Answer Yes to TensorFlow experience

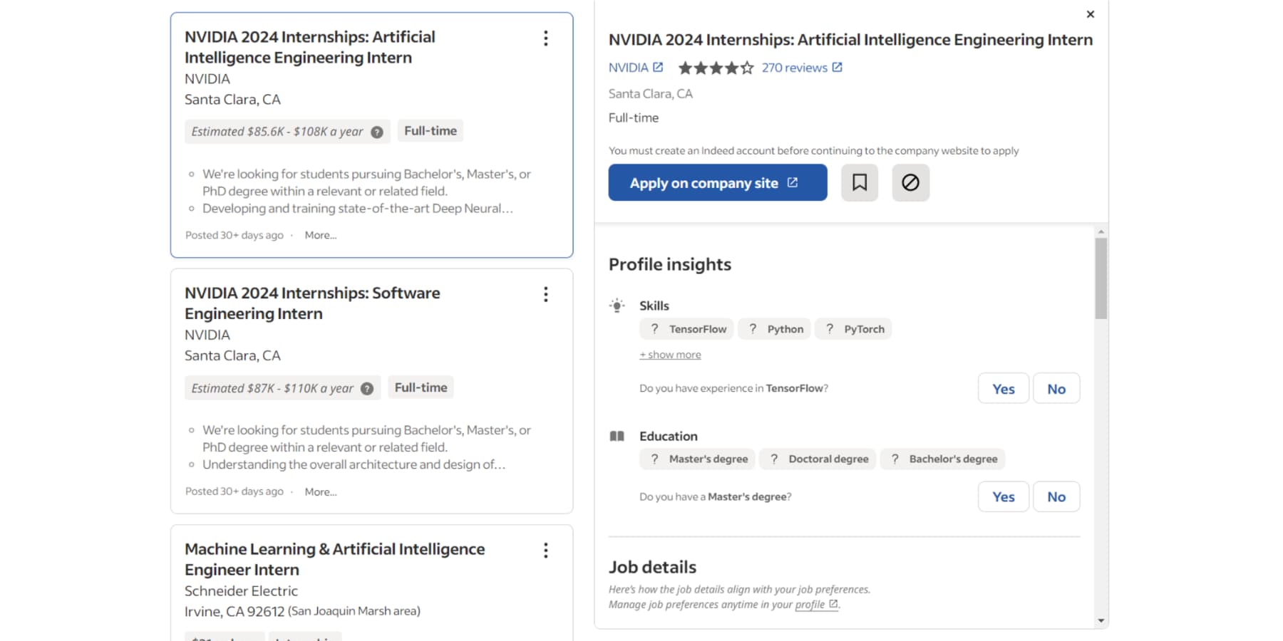coord(1003,388)
